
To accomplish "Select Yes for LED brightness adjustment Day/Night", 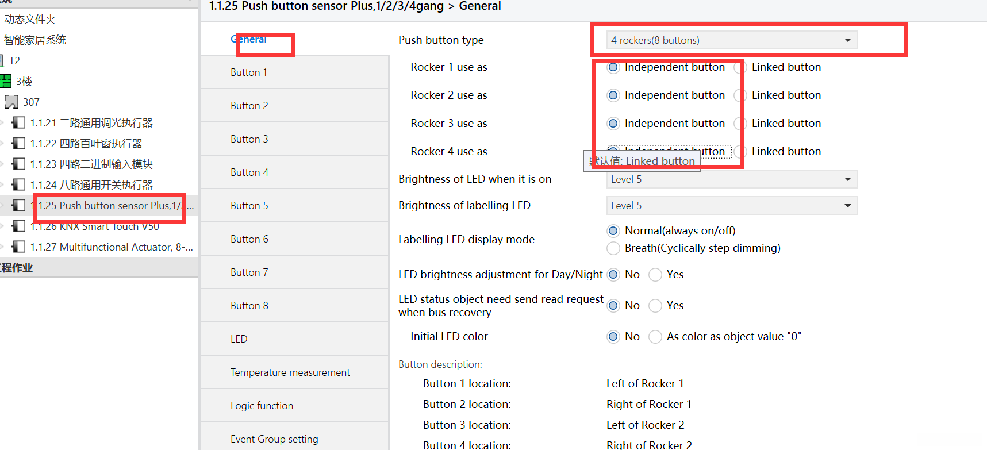I will point(655,275).
